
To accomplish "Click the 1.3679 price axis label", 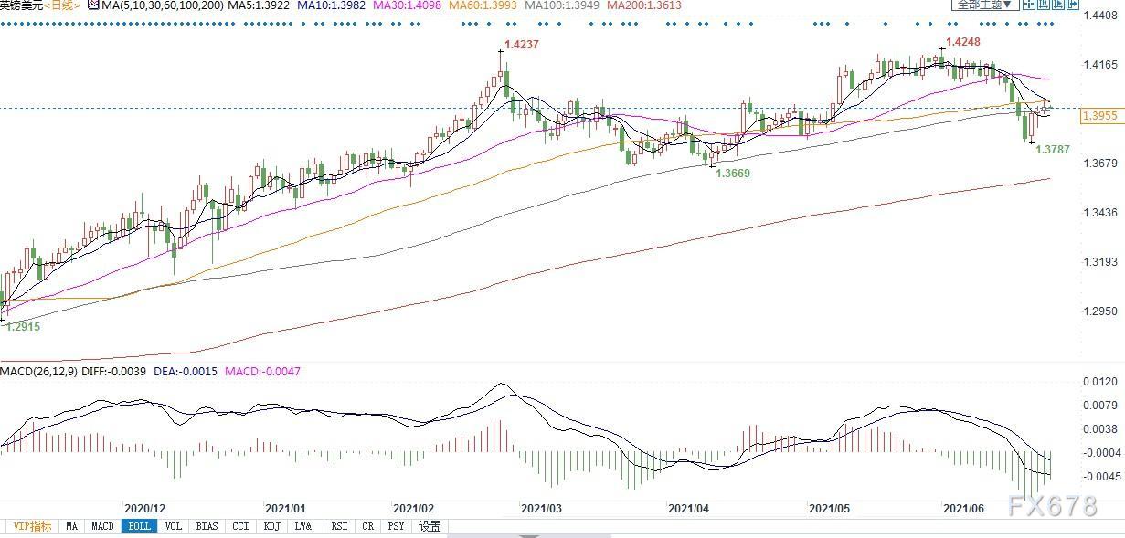I will pyautogui.click(x=1101, y=164).
